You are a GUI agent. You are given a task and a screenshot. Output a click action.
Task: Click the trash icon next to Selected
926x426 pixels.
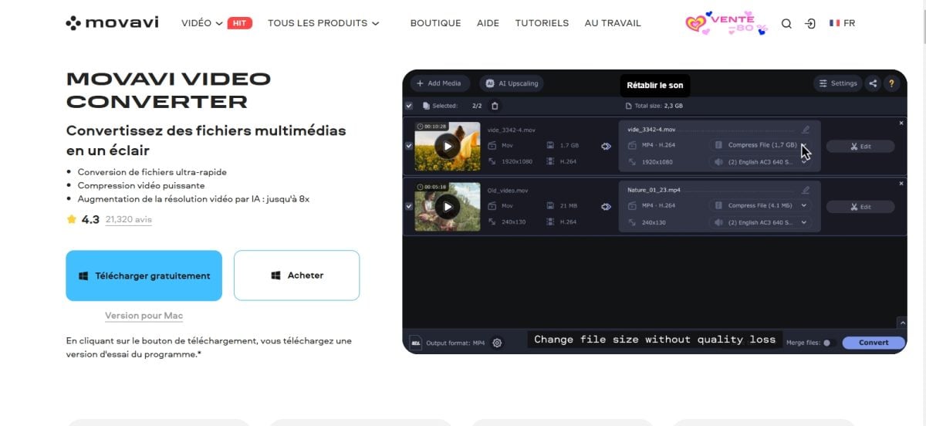point(495,106)
